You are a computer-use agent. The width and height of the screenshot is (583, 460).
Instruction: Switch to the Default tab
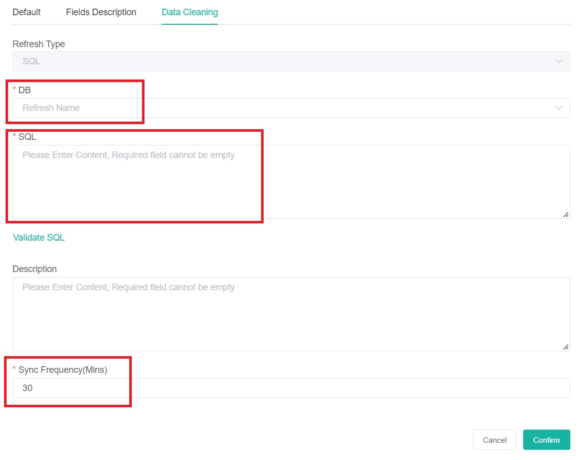(x=26, y=12)
